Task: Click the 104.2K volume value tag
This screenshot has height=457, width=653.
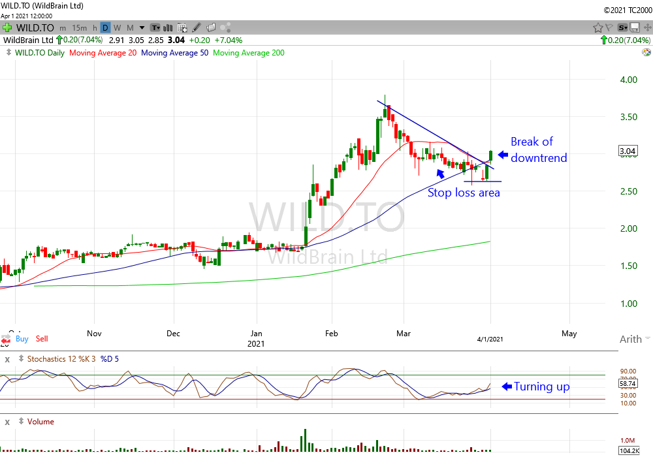Action: coord(629,450)
